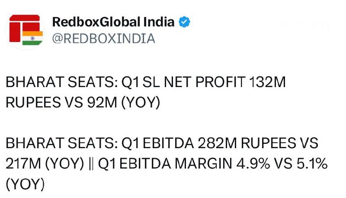Viewport: 346px width, 198px height.
Task: Click the Indian flag in the avatar
Action: click(x=33, y=38)
